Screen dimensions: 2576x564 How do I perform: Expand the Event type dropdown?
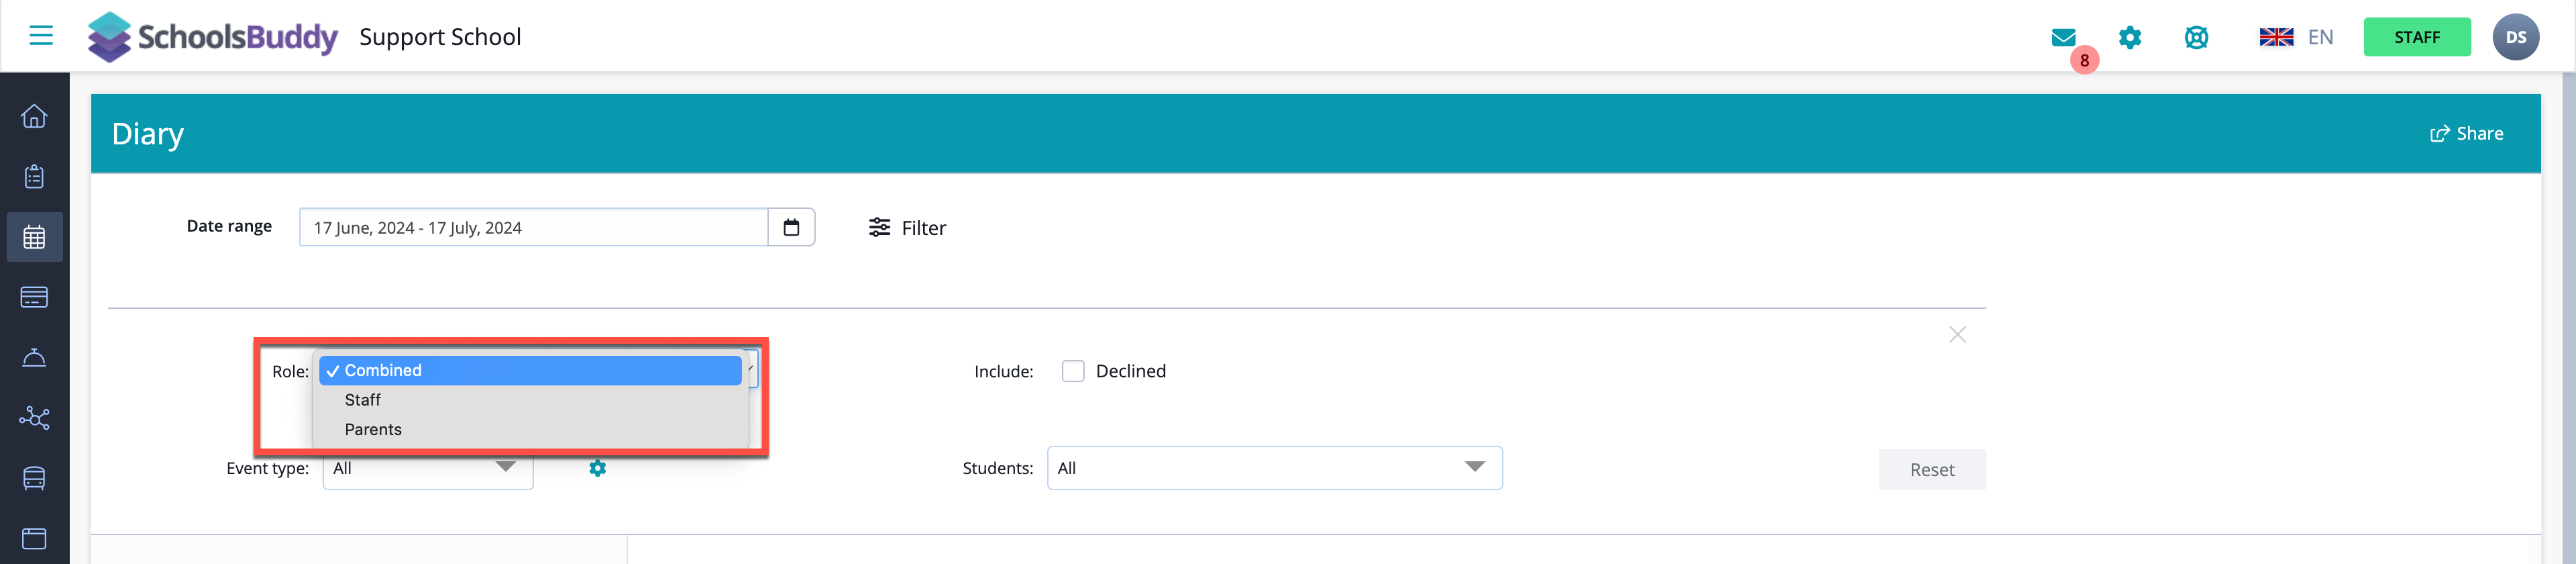pyautogui.click(x=427, y=468)
